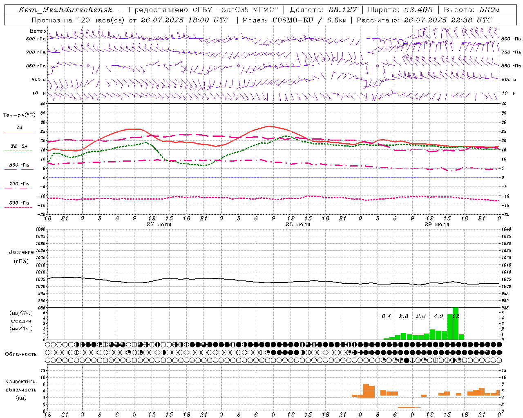Click the 'Предоставлено ФГБУ "ЗапСиб УГМС"' provider text
523x418 pixels.
(x=203, y=10)
